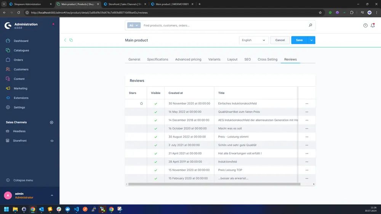Switch to the General tab

(134, 59)
